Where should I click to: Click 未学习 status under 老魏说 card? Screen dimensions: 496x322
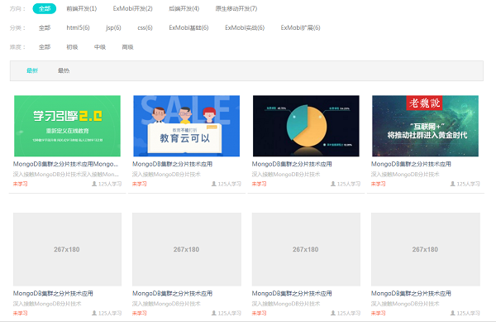(x=379, y=184)
